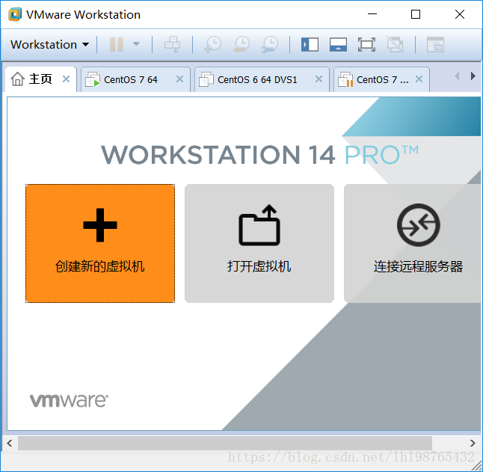The height and width of the screenshot is (472, 483).
Task: Minimize the VMware Workstation window
Action: pos(372,14)
